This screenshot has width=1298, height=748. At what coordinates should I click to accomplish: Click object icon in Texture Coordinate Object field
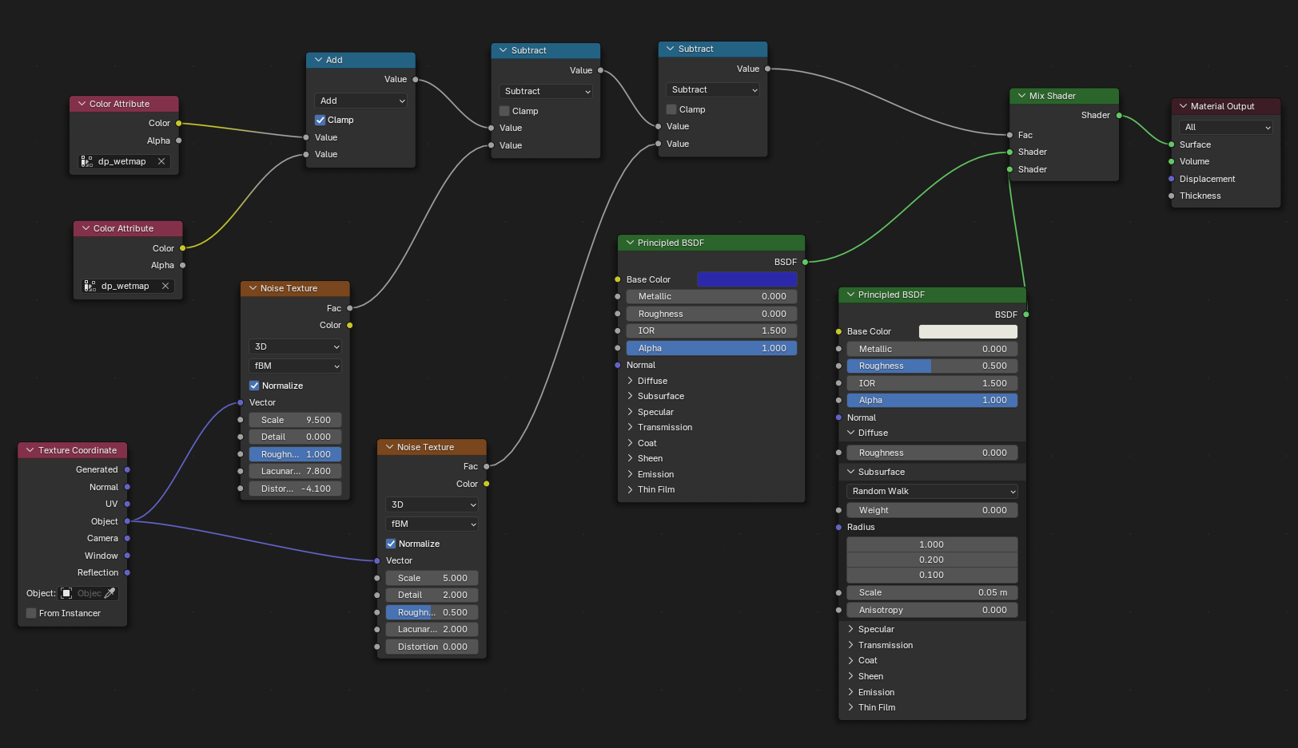(x=67, y=593)
